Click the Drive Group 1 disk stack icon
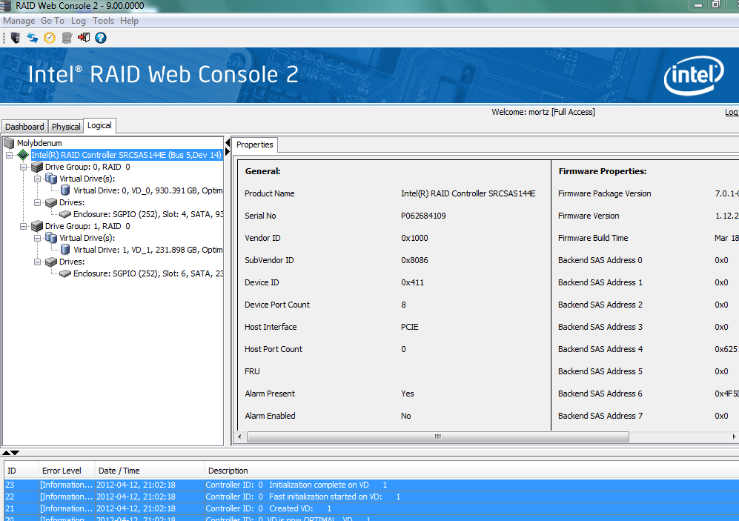This screenshot has width=739, height=521. tap(37, 226)
